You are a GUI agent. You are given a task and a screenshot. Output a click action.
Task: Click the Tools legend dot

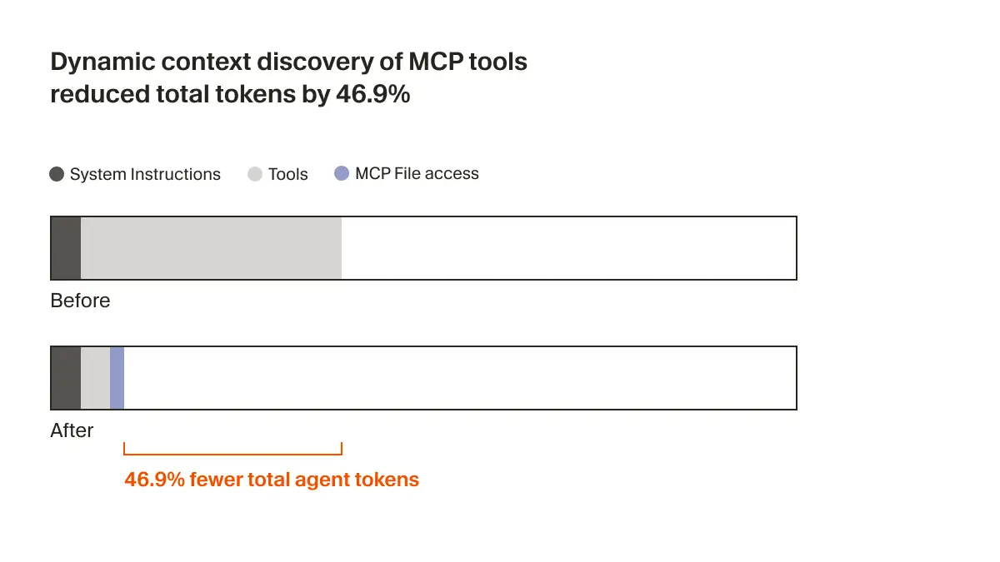click(255, 174)
